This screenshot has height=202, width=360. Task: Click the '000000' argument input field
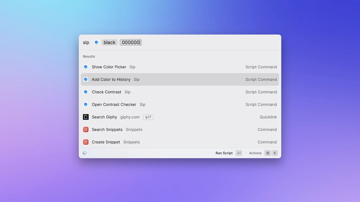click(131, 43)
